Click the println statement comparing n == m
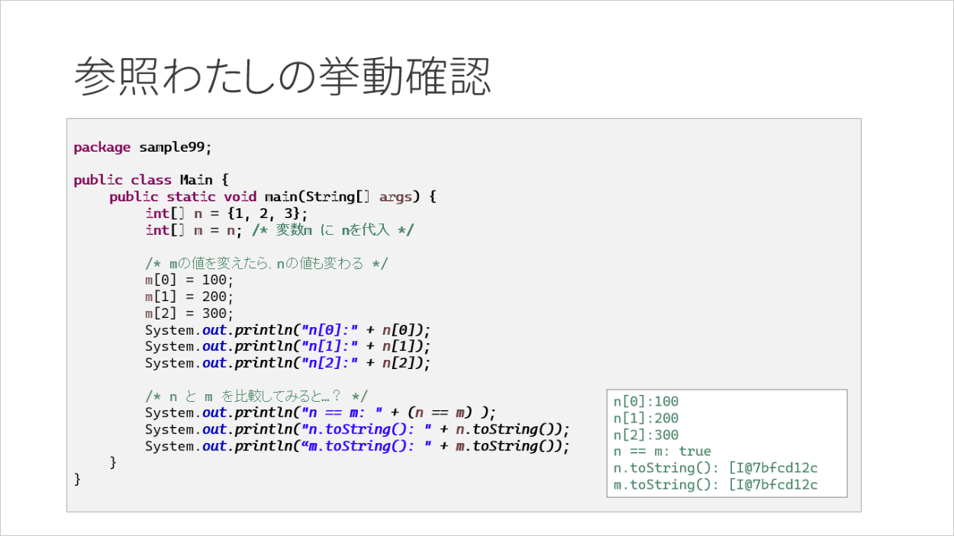This screenshot has height=536, width=954. [x=321, y=412]
